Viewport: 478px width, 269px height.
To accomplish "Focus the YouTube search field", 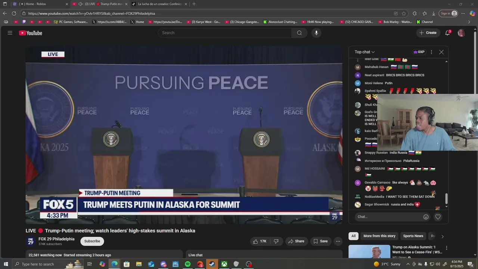I will (225, 33).
